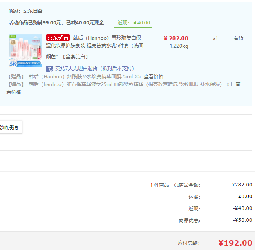Click the gift row 红石榴精华液女25ml

pyautogui.click(x=89, y=84)
